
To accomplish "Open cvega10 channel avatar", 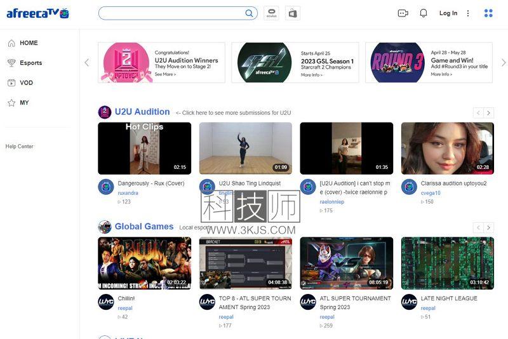I will pyautogui.click(x=409, y=187).
